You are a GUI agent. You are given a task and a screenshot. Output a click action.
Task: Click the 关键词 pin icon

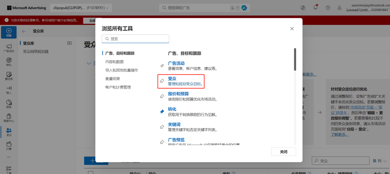click(x=162, y=127)
